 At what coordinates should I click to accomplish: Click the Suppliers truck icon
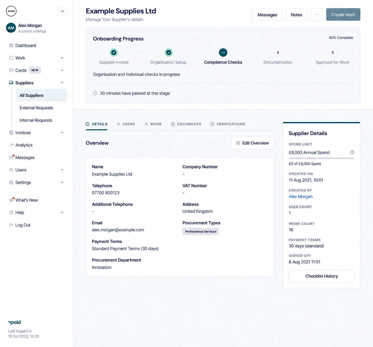pyautogui.click(x=11, y=83)
